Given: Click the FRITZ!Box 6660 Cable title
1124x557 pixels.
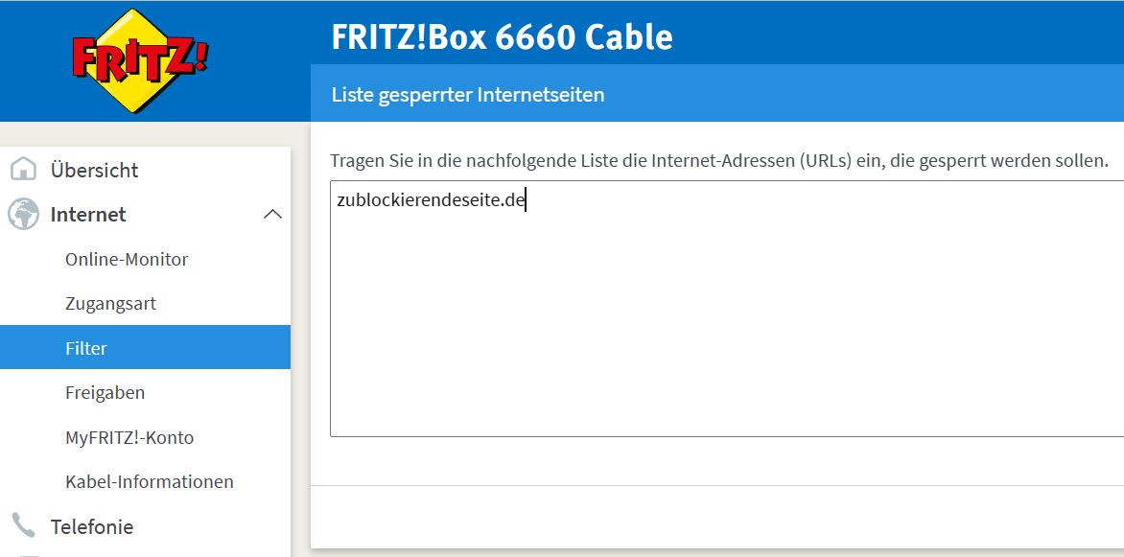Looking at the screenshot, I should [x=502, y=37].
